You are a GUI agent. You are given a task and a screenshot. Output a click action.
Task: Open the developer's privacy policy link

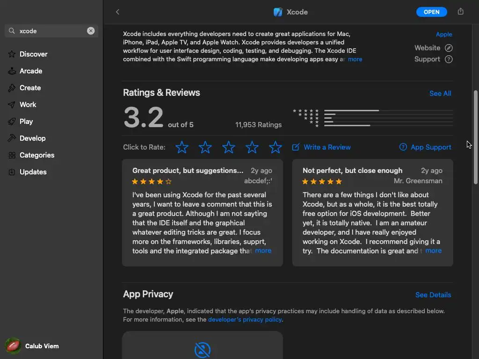point(245,319)
